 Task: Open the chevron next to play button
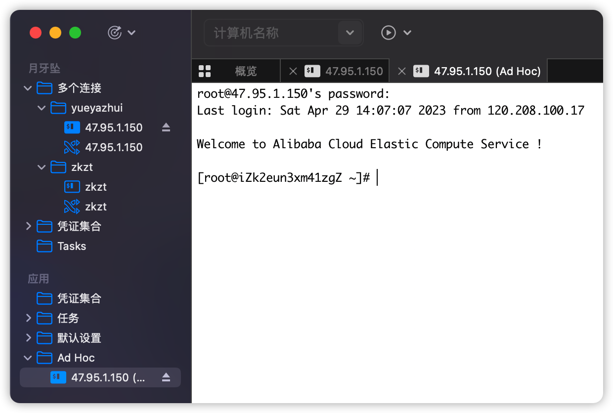(407, 33)
